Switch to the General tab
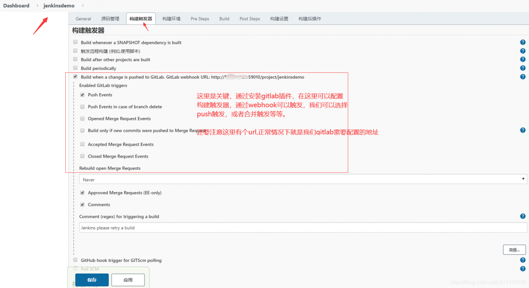Screen dimensions: 529x288 pyautogui.click(x=83, y=19)
